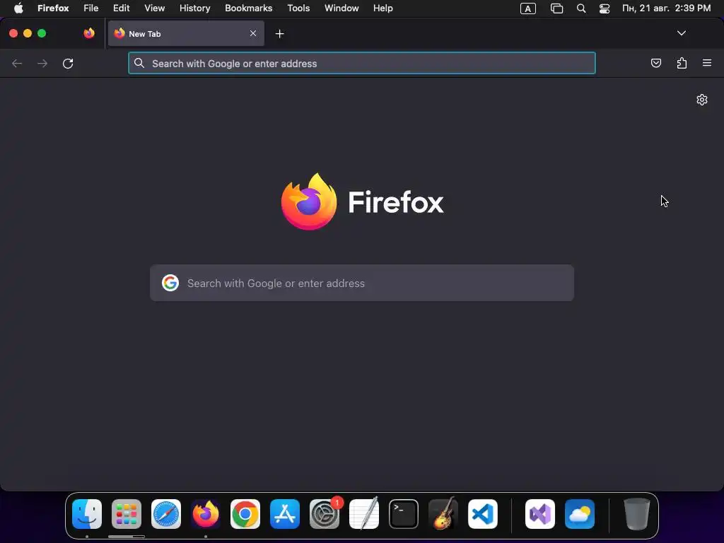The height and width of the screenshot is (543, 724).
Task: Switch keyboard input source indicator
Action: [527, 8]
